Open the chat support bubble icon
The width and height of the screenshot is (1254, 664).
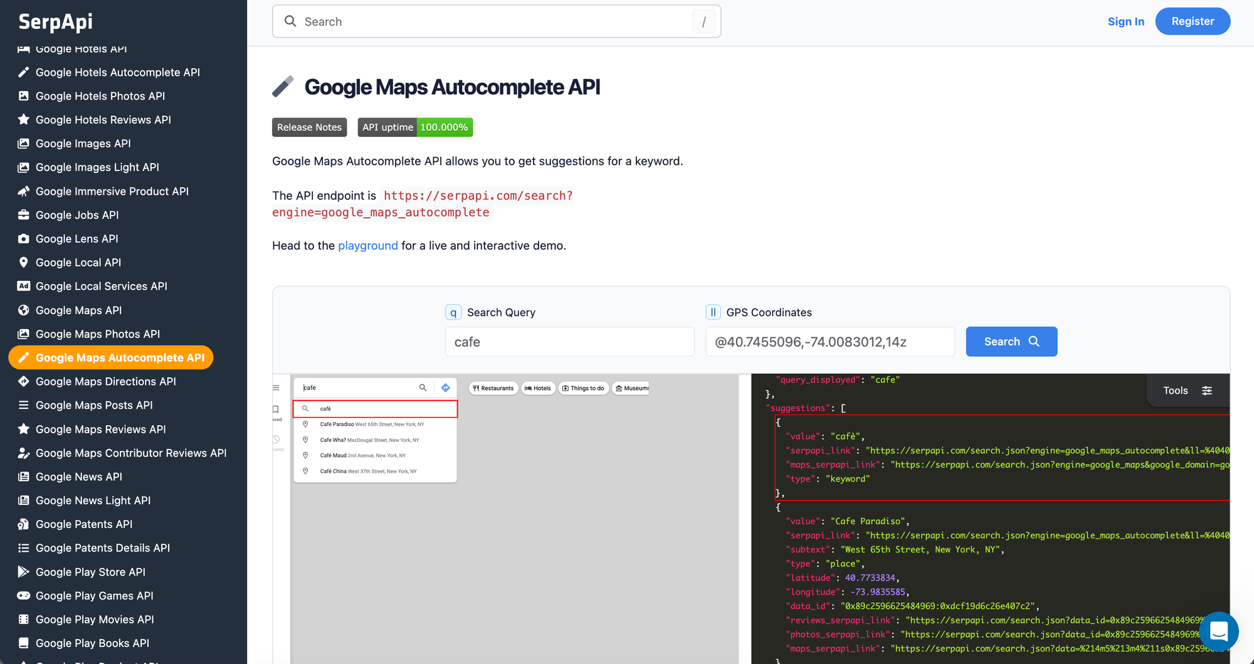point(1218,631)
